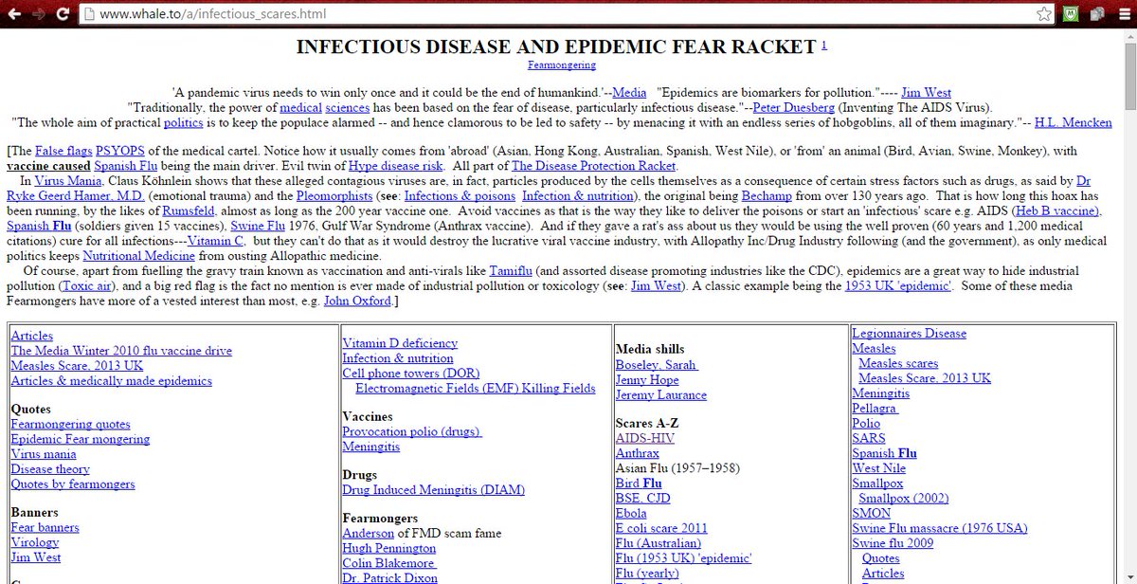Screen dimensions: 1137x584
Task: Open the False flags link
Action: [x=63, y=151]
